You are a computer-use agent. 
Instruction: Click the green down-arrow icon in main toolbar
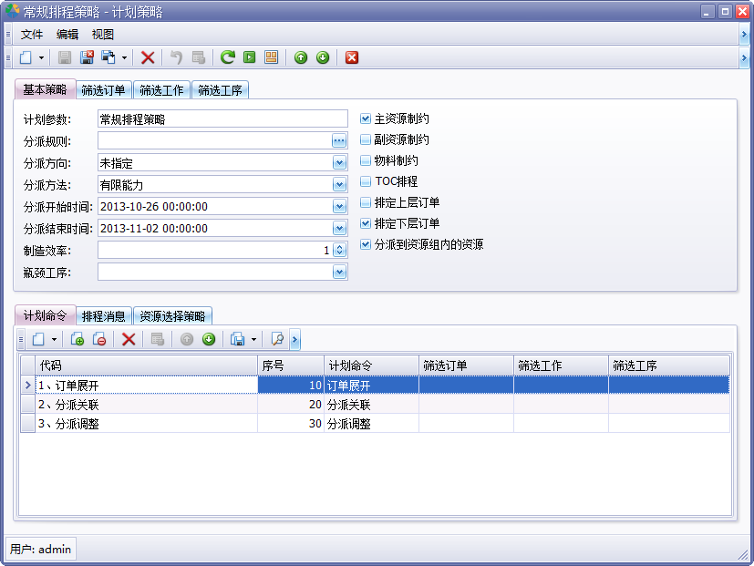323,57
